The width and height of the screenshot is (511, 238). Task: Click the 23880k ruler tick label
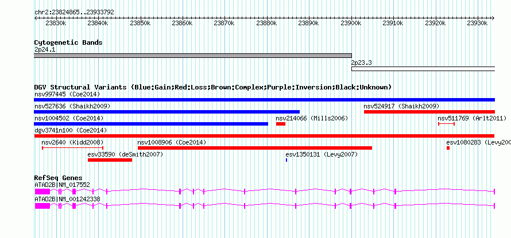267,23
